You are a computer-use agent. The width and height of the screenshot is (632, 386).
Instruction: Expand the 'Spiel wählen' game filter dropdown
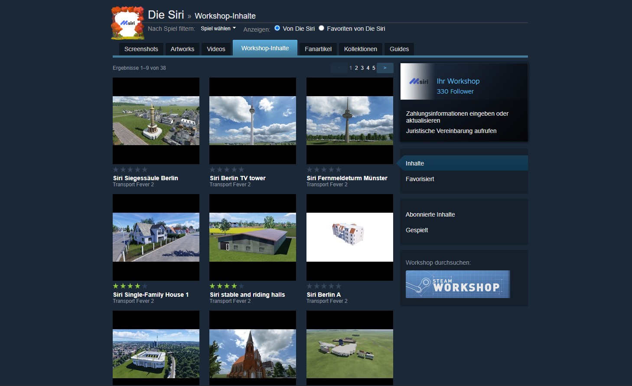[x=218, y=29]
